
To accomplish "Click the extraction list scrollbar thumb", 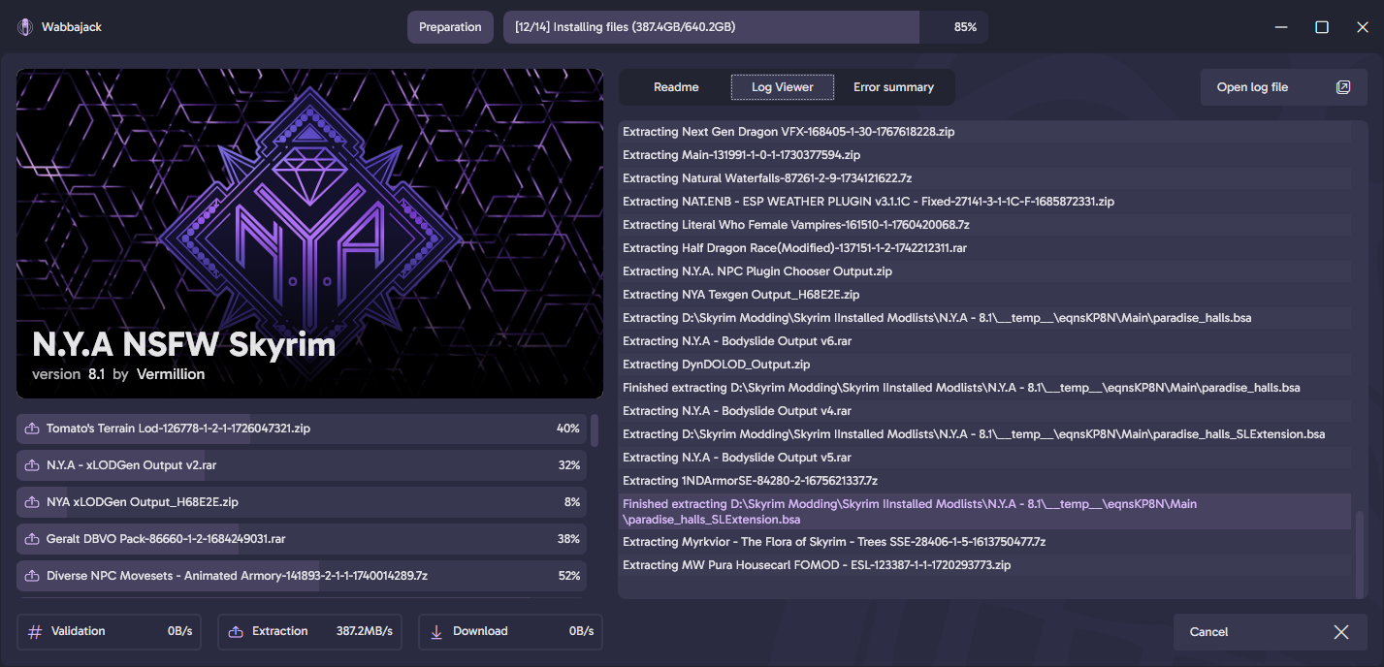I will point(595,429).
